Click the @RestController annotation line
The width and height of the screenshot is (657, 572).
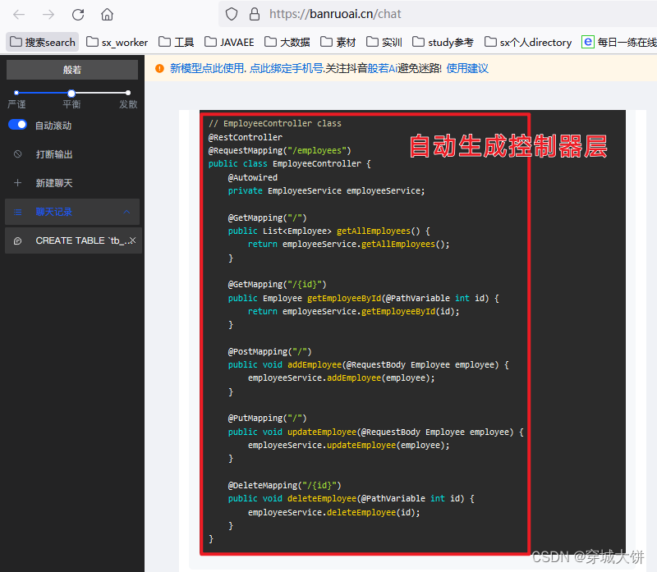tap(246, 137)
